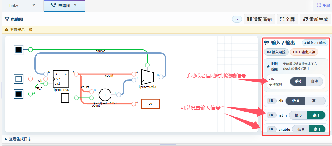Switch clock control to 自动 mode

tap(314, 81)
